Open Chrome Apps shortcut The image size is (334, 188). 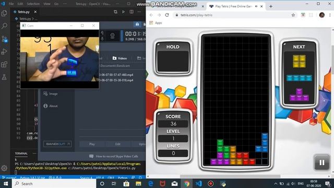[156, 23]
